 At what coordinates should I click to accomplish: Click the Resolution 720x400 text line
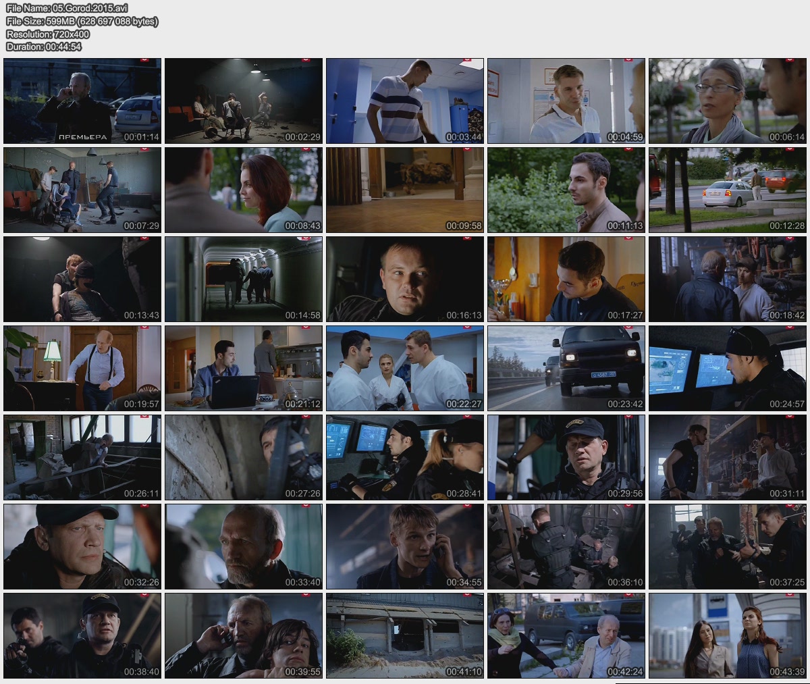pos(48,34)
